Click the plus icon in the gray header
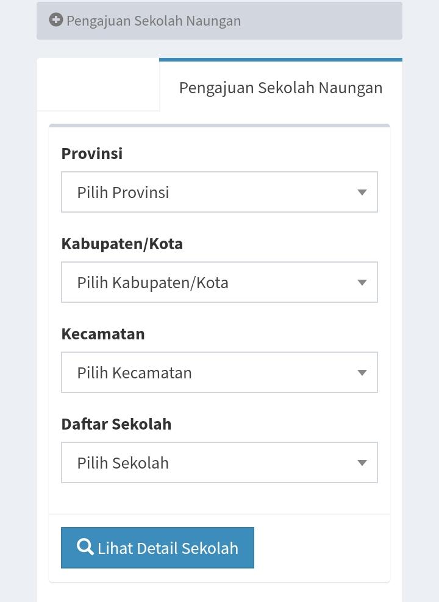This screenshot has height=602, width=439. click(x=56, y=20)
